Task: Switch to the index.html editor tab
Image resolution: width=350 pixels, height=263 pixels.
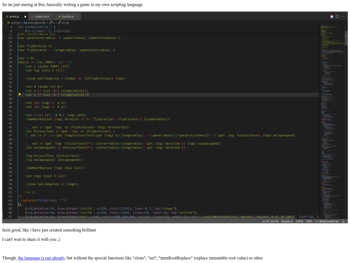Action: (x=41, y=16)
